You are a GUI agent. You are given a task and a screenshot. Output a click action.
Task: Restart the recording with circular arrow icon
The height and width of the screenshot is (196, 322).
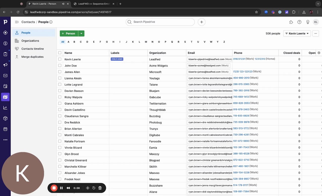(x=94, y=188)
